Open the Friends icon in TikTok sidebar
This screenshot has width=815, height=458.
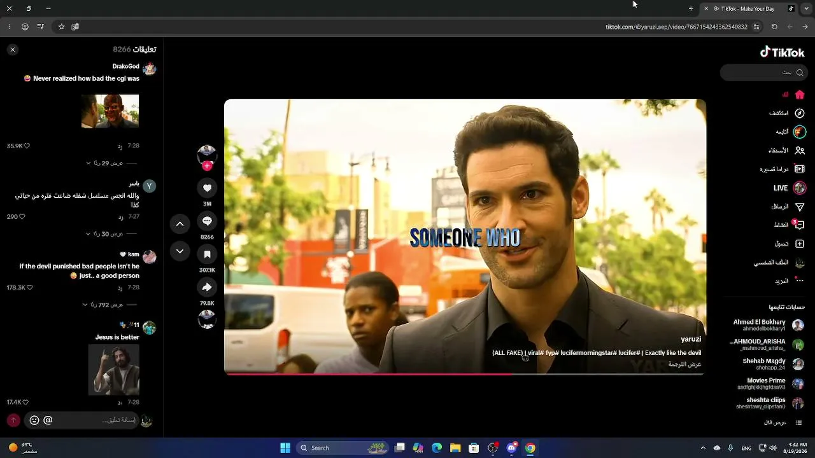pyautogui.click(x=800, y=151)
